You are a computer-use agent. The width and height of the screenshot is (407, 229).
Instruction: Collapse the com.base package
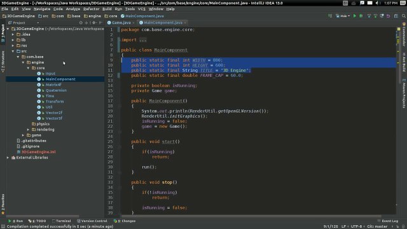18,57
